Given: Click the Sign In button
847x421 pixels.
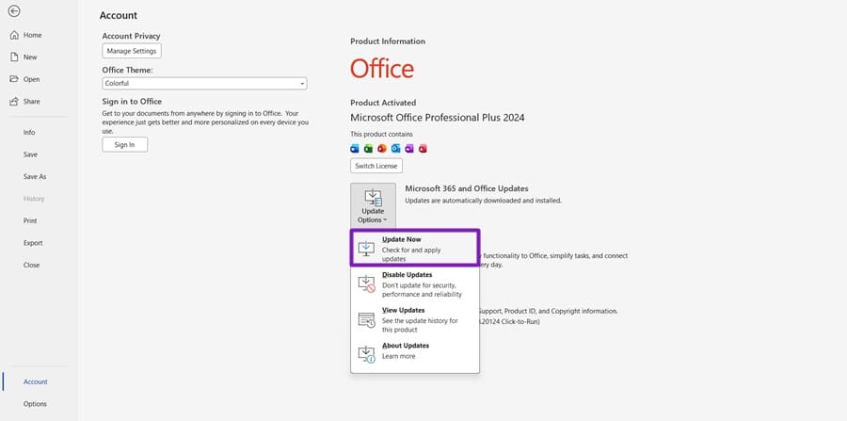Looking at the screenshot, I should pyautogui.click(x=125, y=144).
